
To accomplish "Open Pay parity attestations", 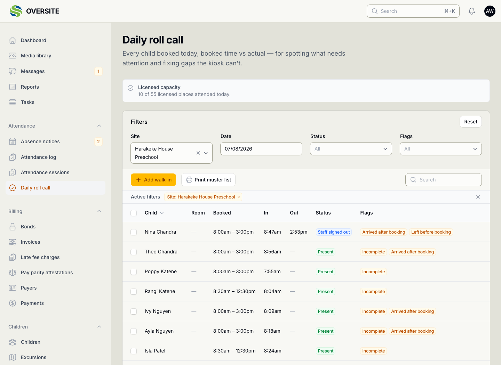I will (x=56, y=273).
